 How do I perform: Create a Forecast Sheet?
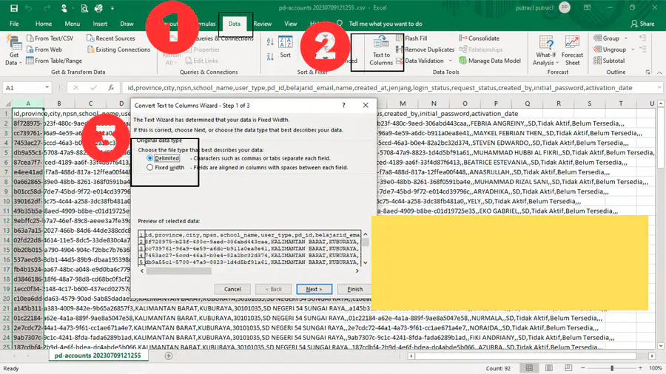[572, 50]
